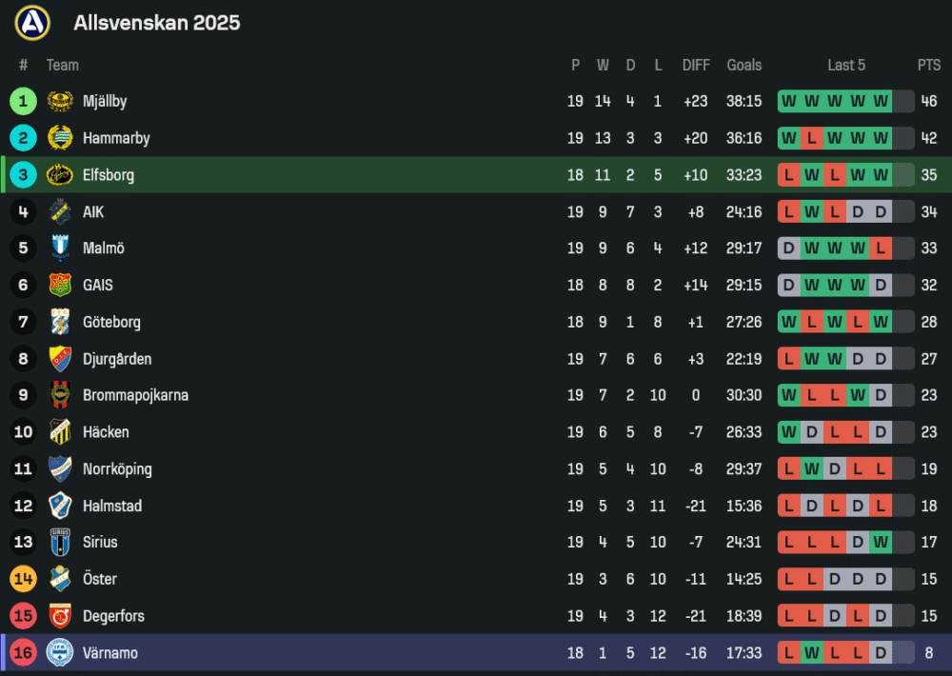Viewport: 952px width, 676px height.
Task: Click Hammarby's red loss badge in form
Action: click(x=812, y=138)
